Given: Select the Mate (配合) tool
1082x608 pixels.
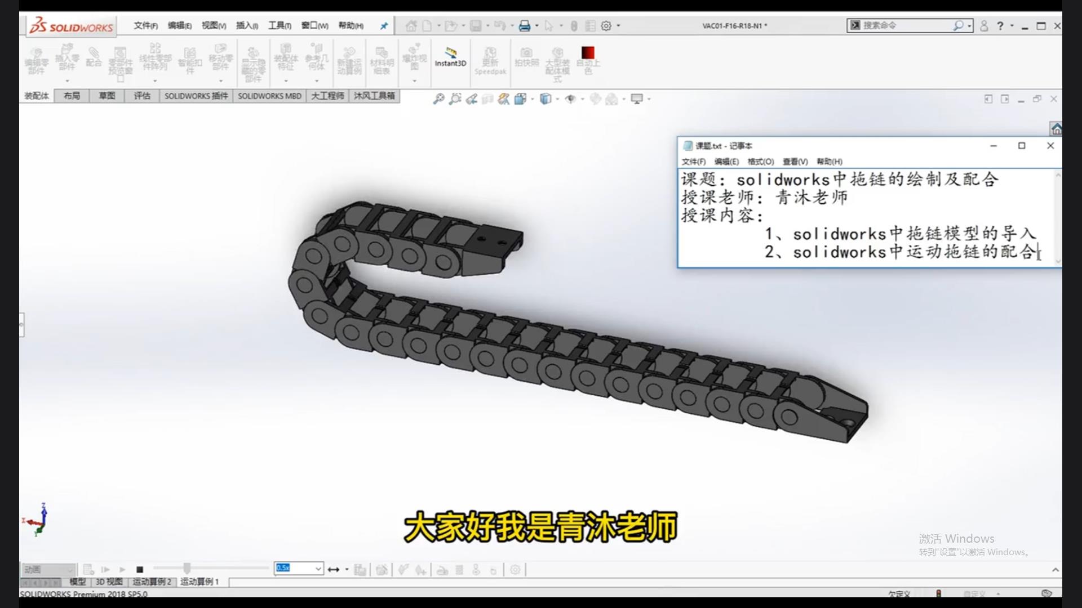Looking at the screenshot, I should click(94, 57).
